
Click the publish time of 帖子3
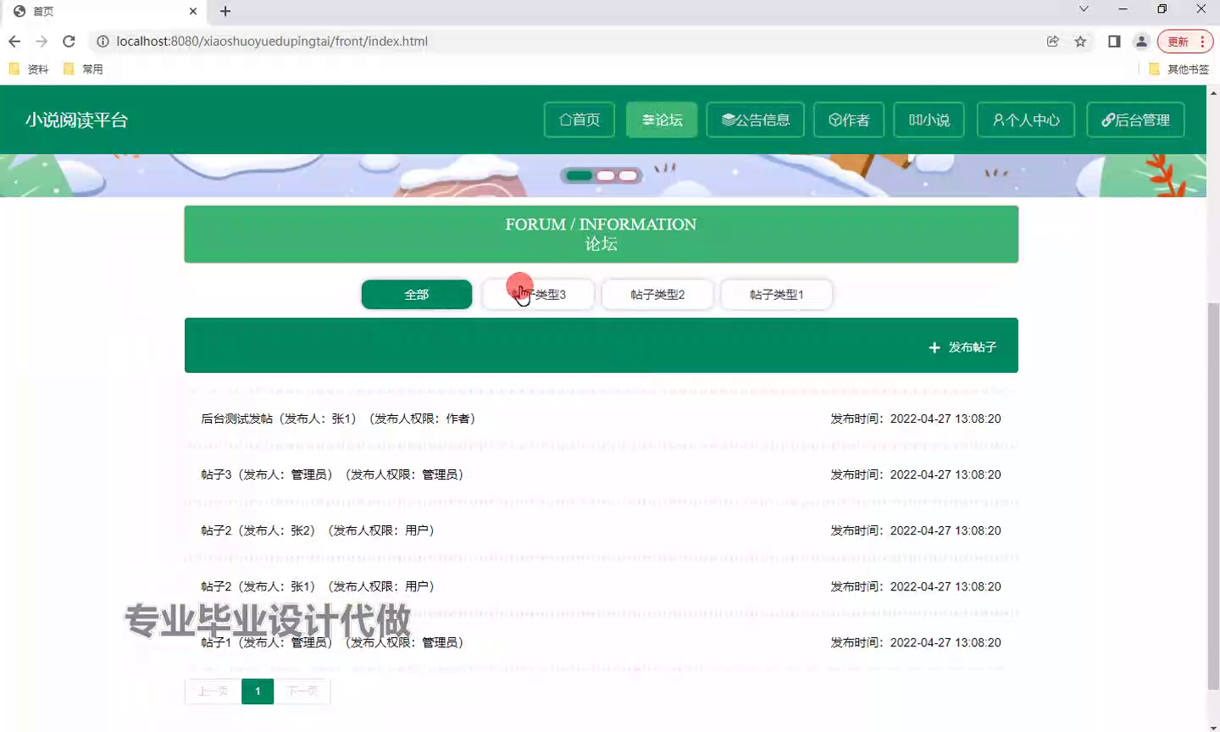click(x=916, y=474)
